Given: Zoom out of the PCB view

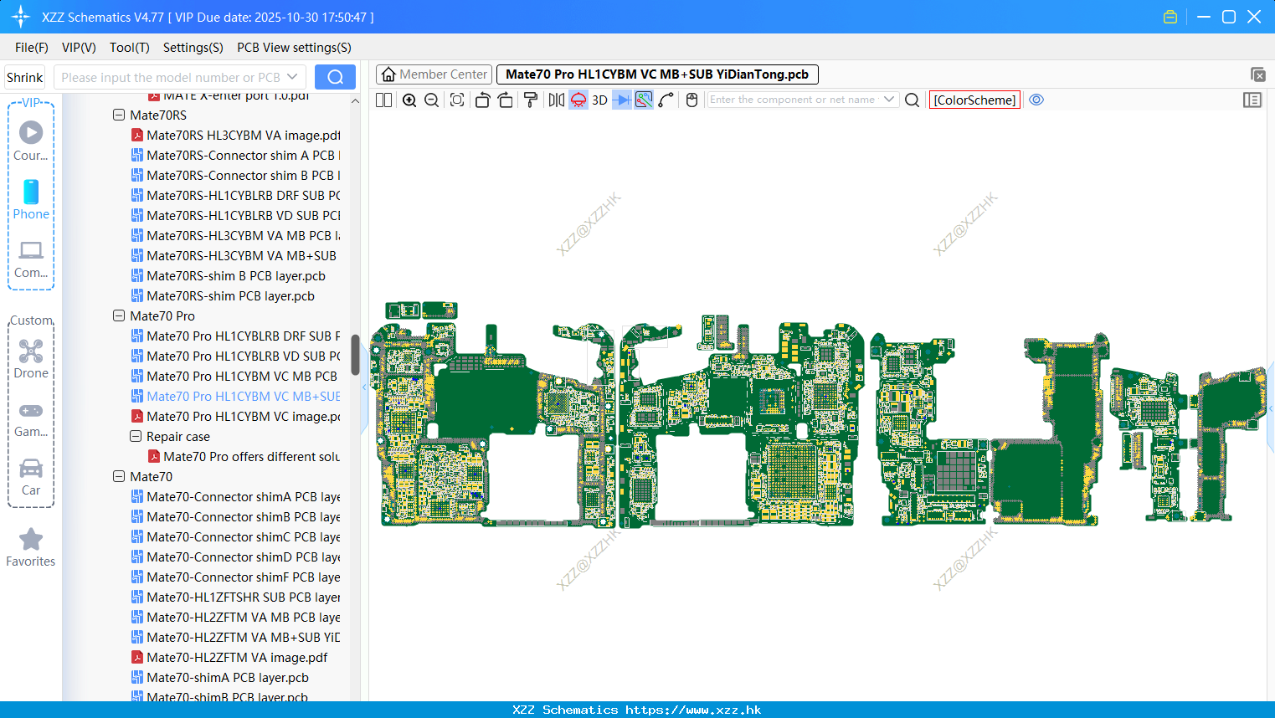Looking at the screenshot, I should pyautogui.click(x=432, y=100).
